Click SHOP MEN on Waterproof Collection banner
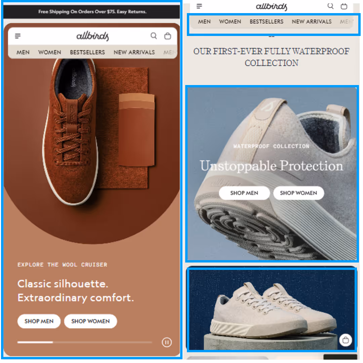The image size is (363, 363). 244,193
